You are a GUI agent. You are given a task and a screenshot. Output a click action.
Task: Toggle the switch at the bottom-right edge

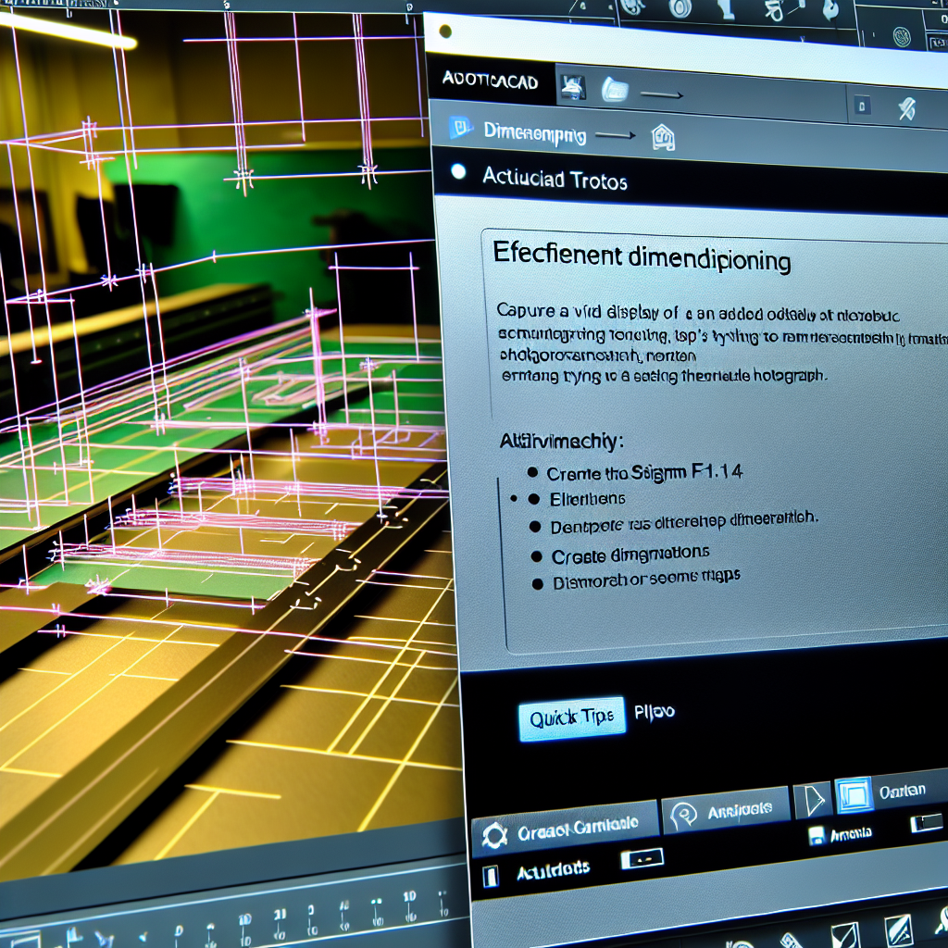[926, 822]
